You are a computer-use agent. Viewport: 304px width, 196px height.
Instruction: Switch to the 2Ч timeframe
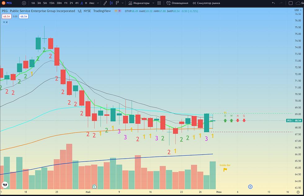coord(71,3)
